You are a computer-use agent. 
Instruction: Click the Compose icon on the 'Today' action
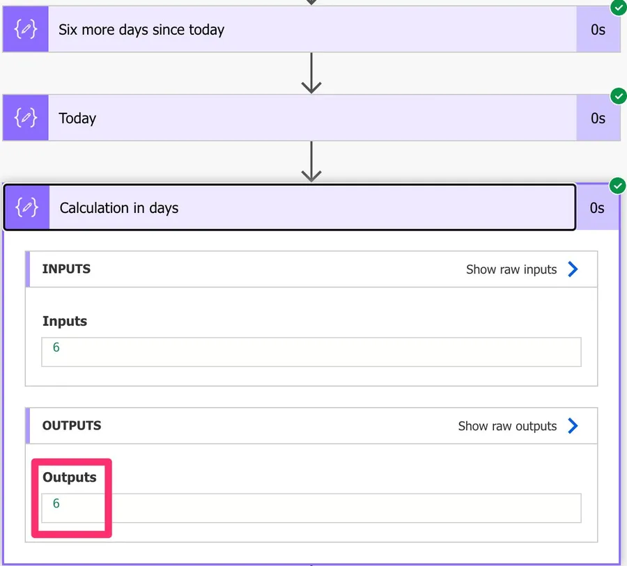tap(26, 118)
